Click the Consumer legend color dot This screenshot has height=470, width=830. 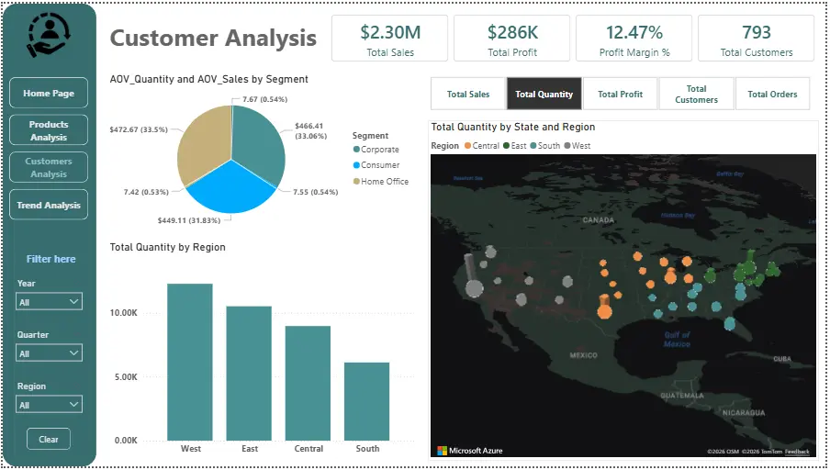pos(356,165)
